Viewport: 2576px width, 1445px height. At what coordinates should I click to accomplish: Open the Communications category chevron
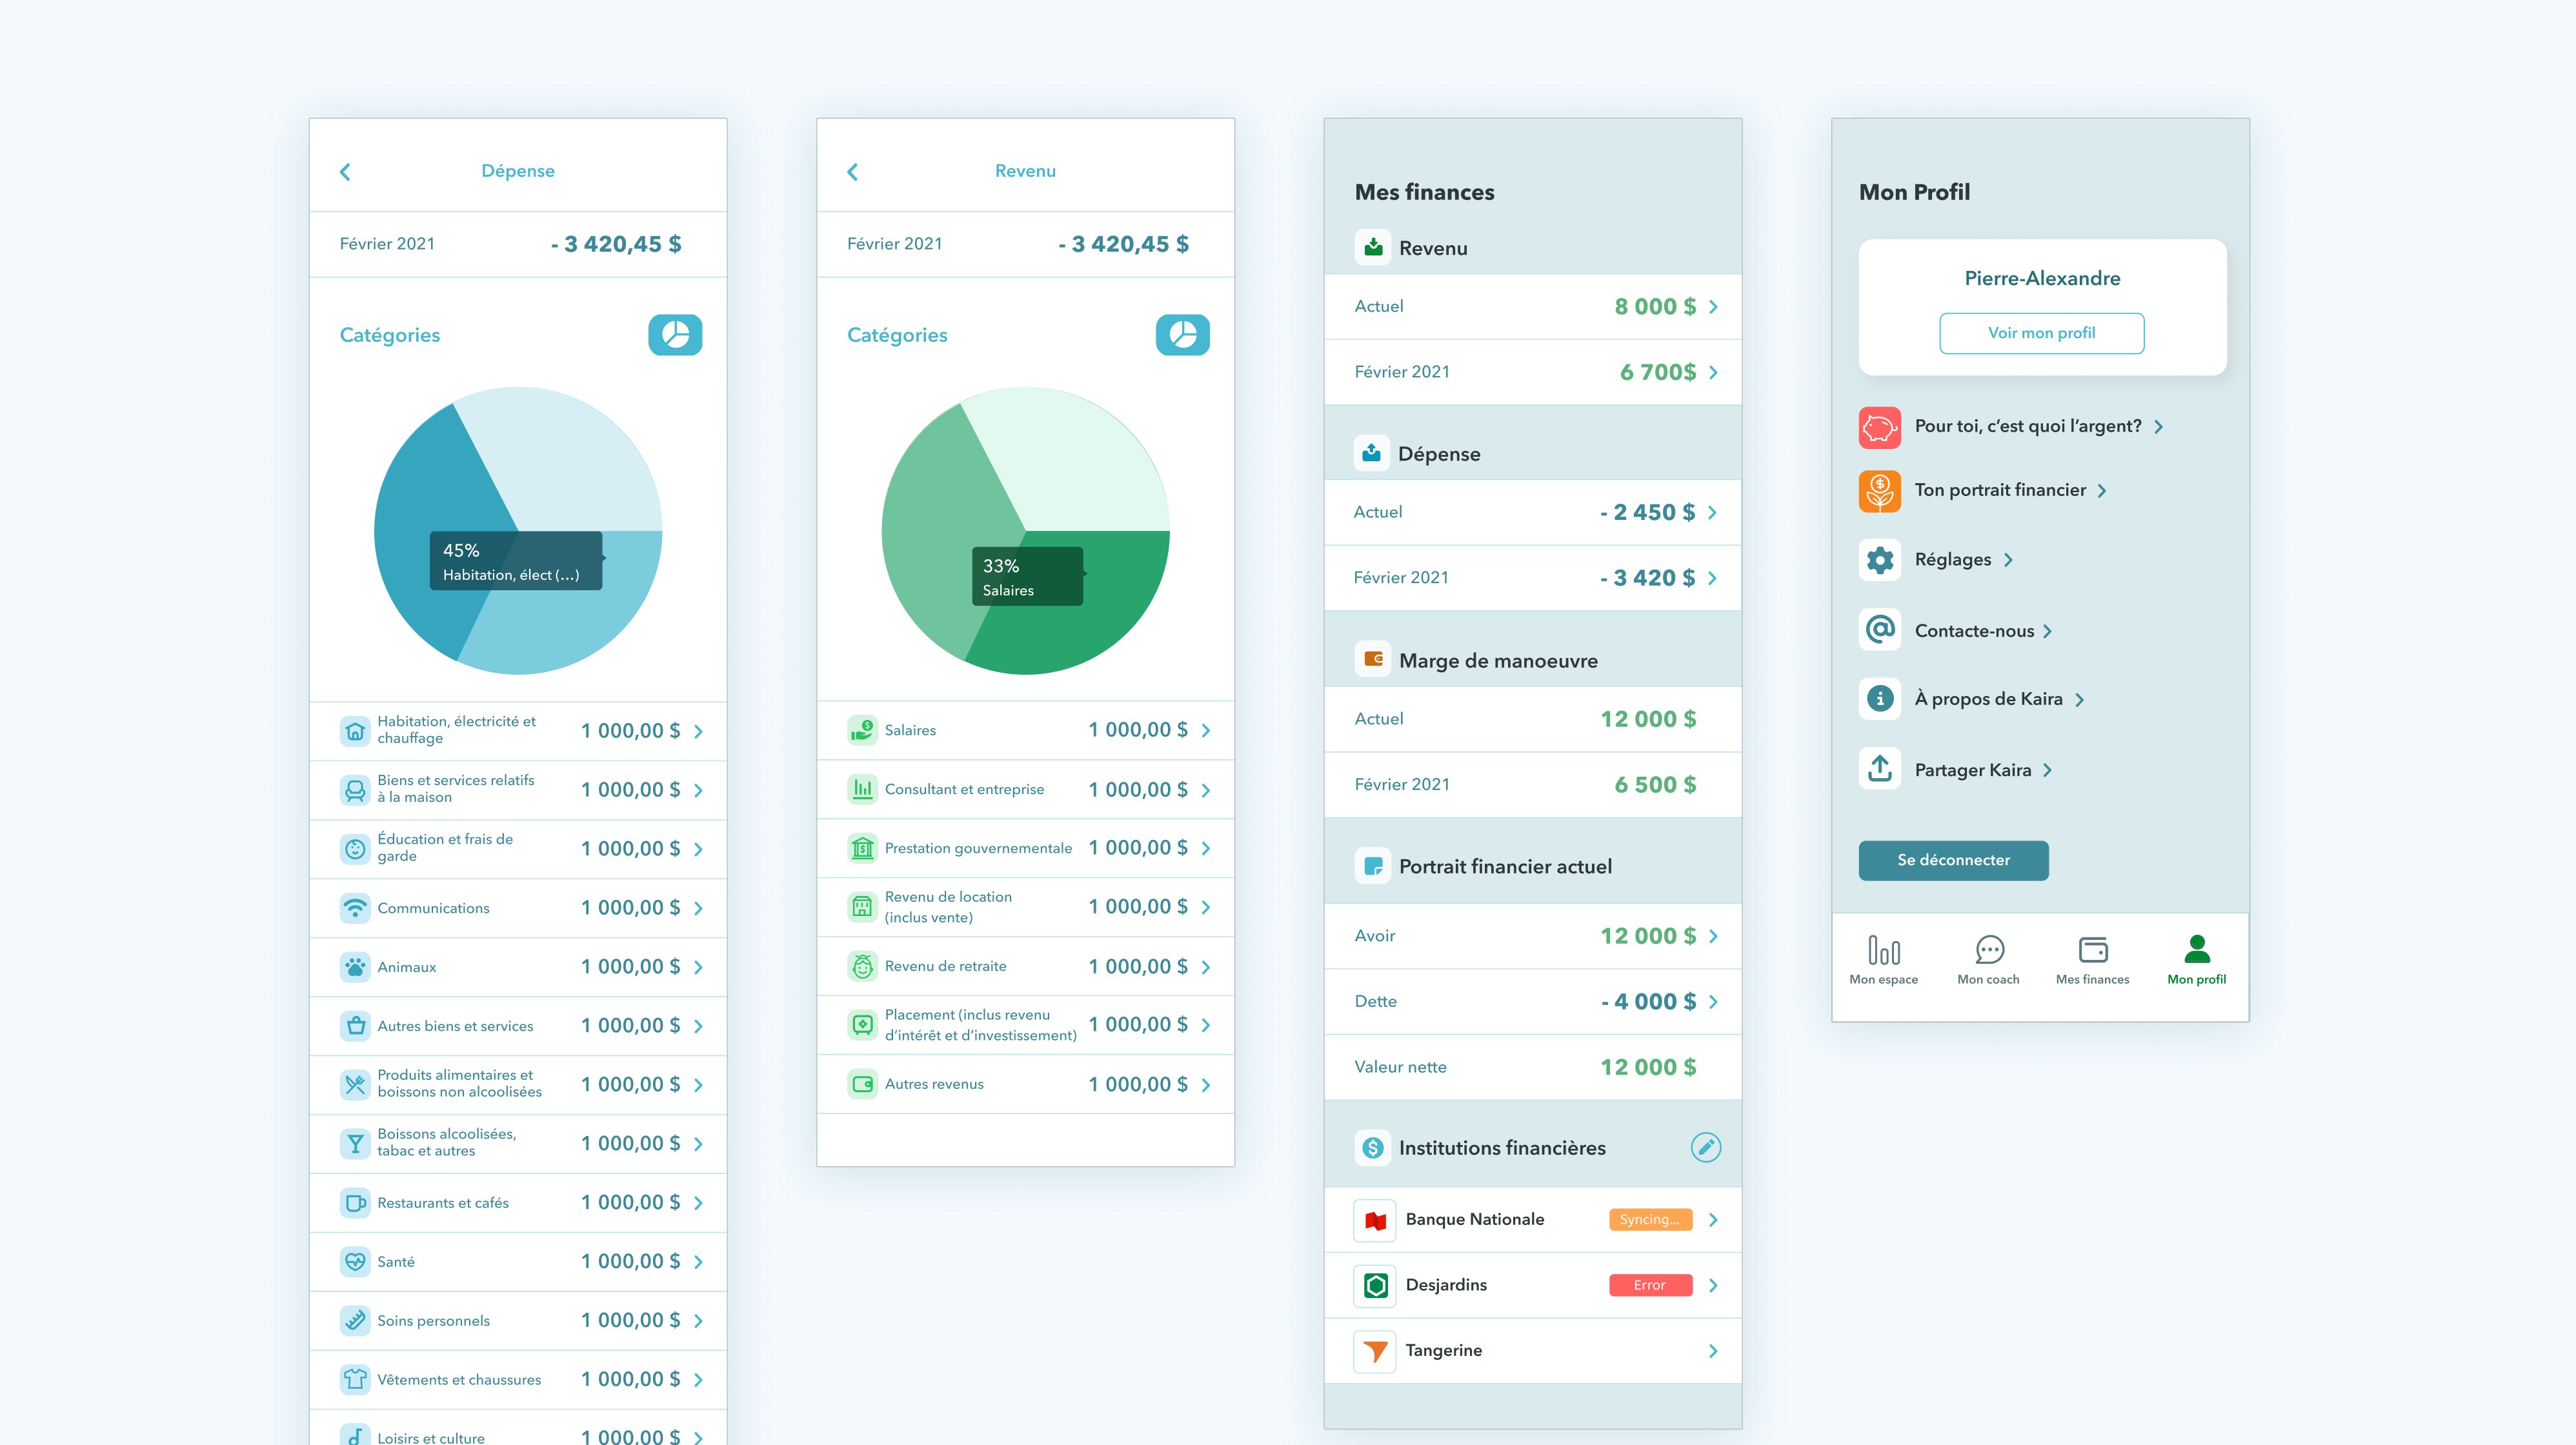(x=698, y=908)
